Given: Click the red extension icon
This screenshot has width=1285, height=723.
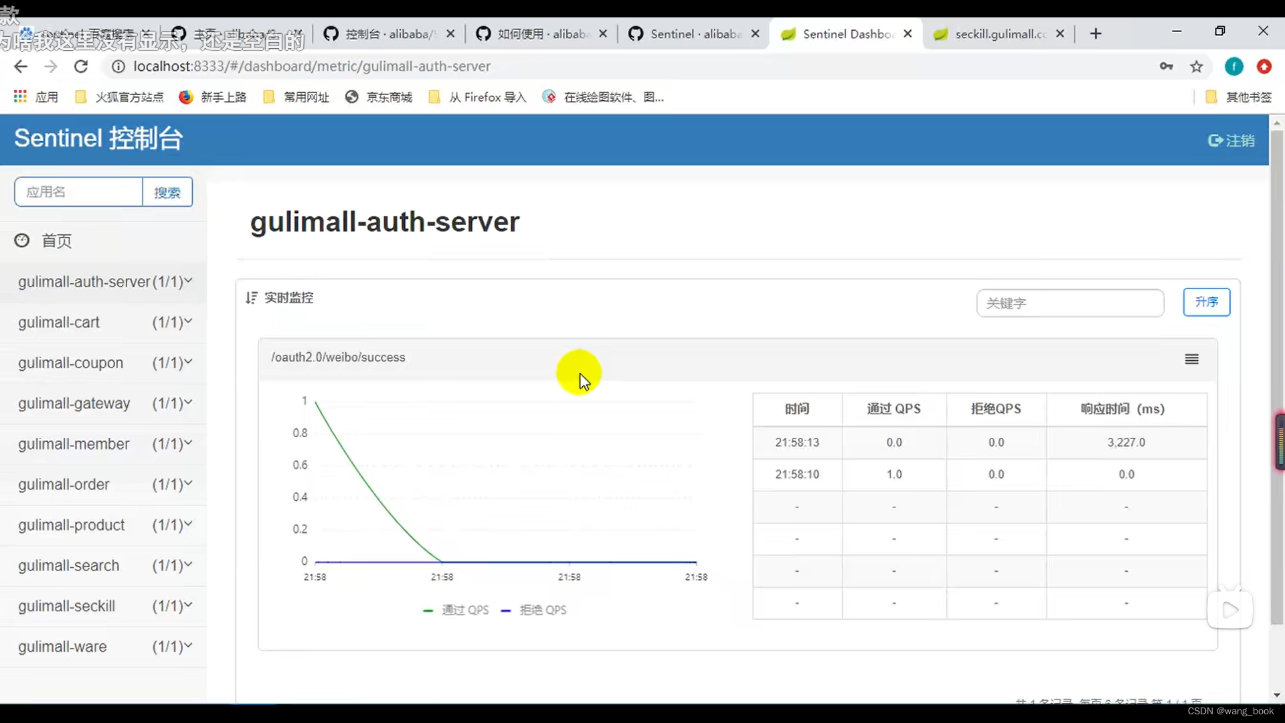Looking at the screenshot, I should pos(1264,66).
